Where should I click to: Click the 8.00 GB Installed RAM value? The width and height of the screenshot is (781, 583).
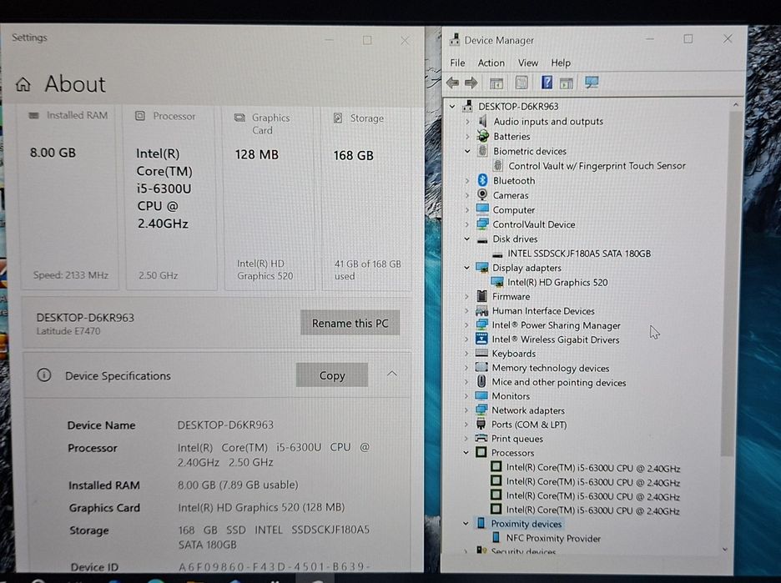(x=53, y=153)
